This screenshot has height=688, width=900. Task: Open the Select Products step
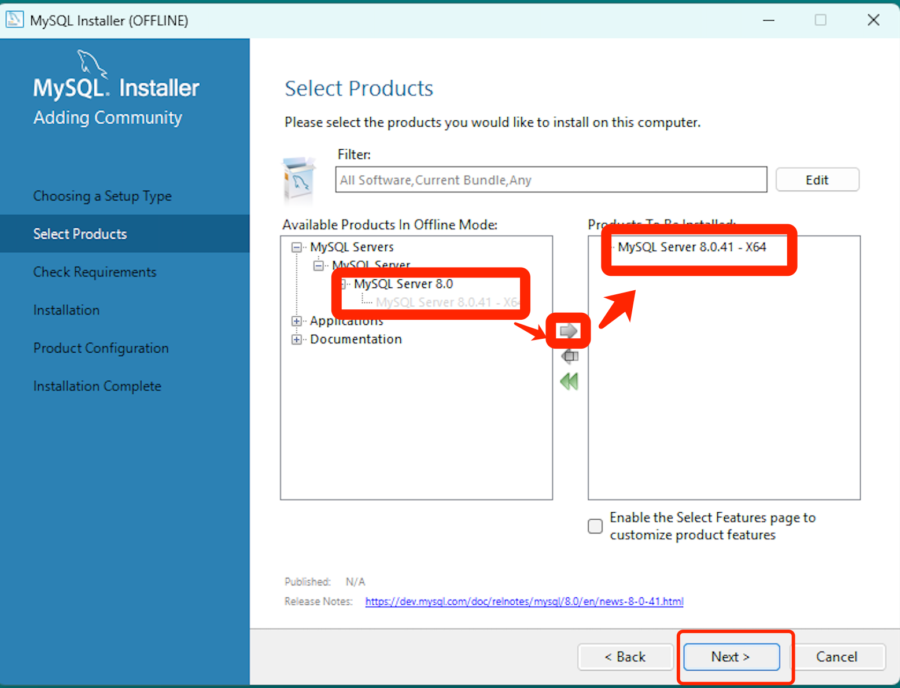tap(125, 234)
